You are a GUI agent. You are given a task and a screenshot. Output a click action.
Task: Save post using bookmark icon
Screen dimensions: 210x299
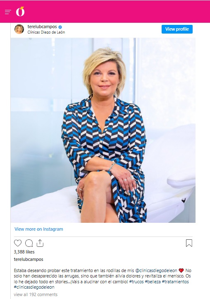[189, 243]
